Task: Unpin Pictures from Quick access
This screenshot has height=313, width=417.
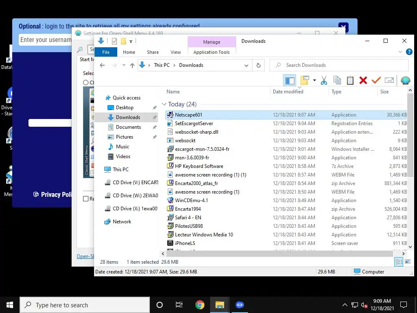Action: pos(154,137)
